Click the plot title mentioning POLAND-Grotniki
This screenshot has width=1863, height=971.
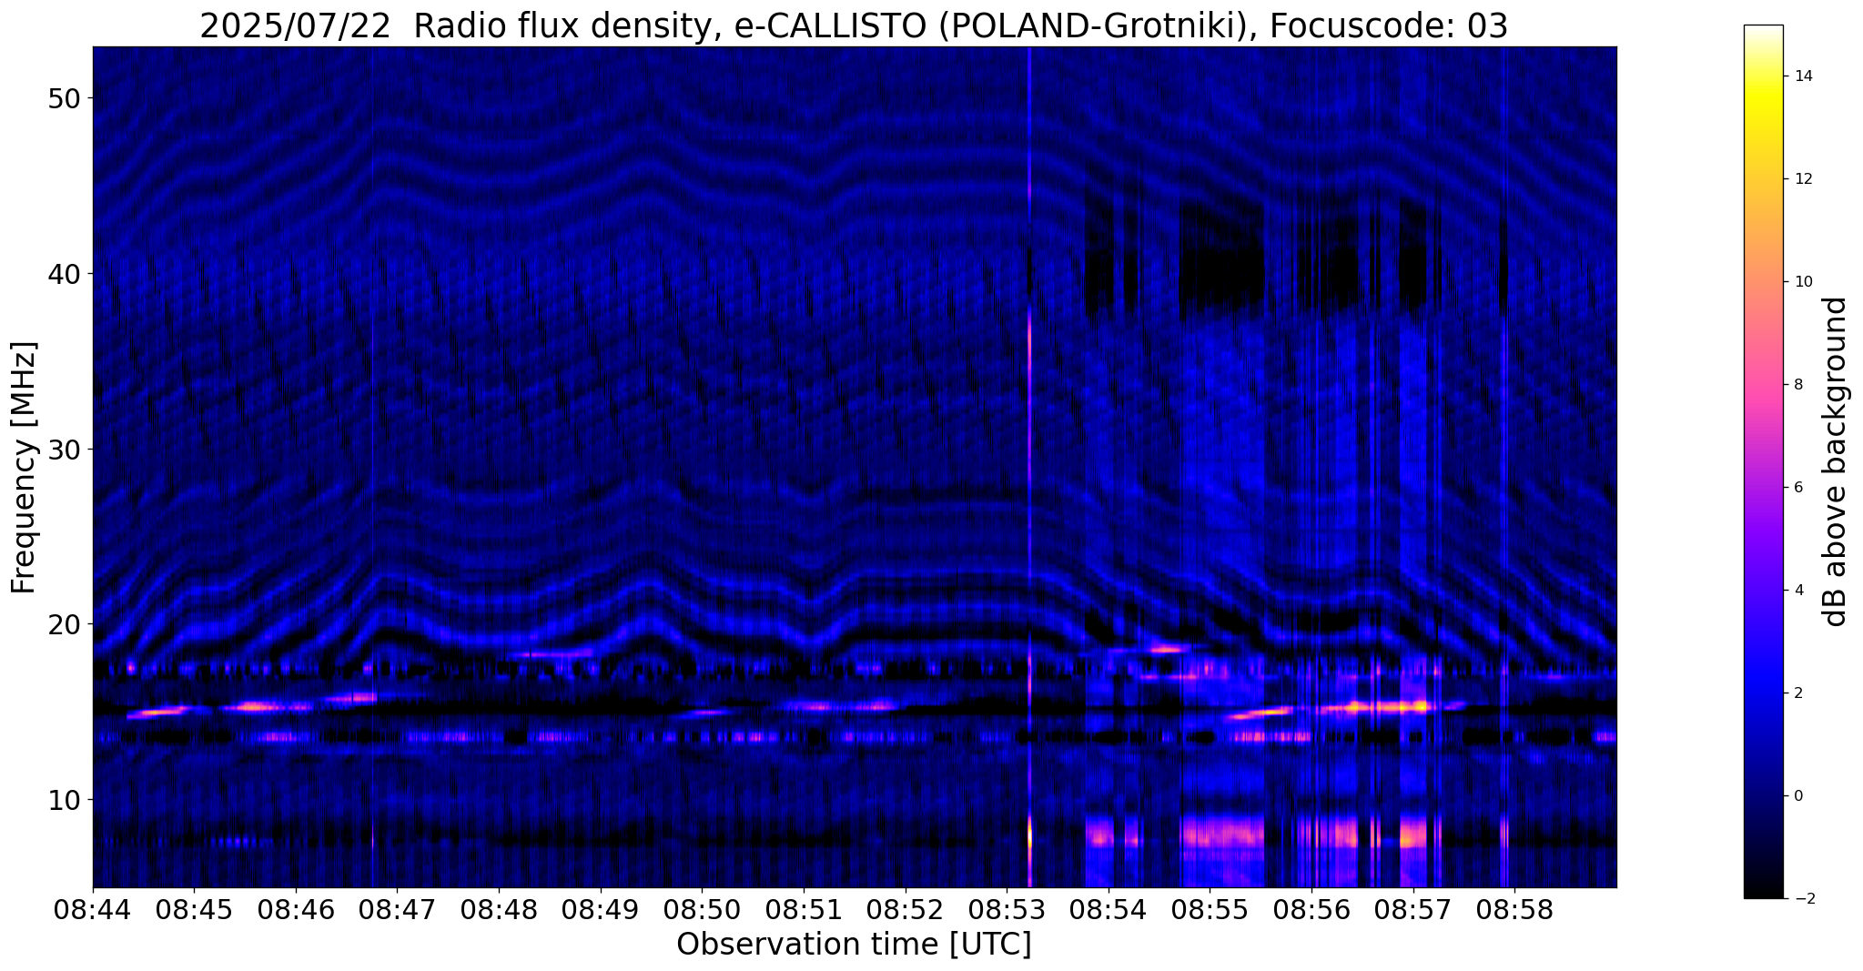point(854,25)
